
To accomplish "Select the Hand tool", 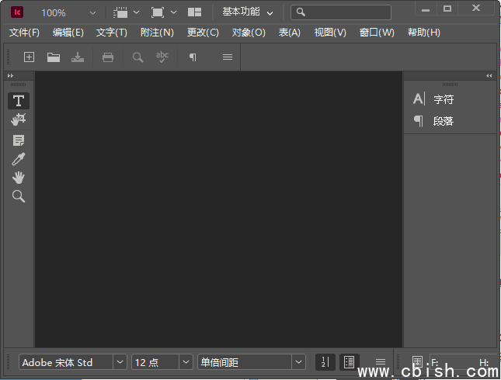I will click(x=19, y=178).
